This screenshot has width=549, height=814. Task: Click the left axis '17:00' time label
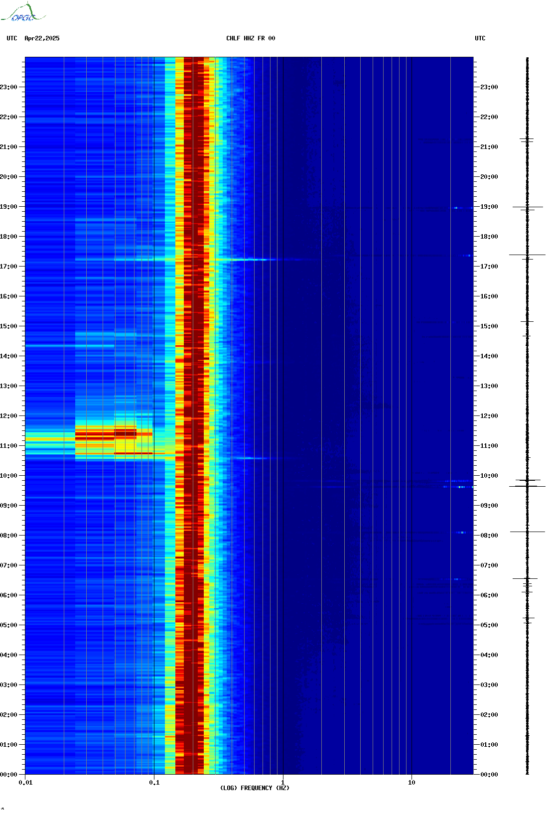(x=8, y=267)
